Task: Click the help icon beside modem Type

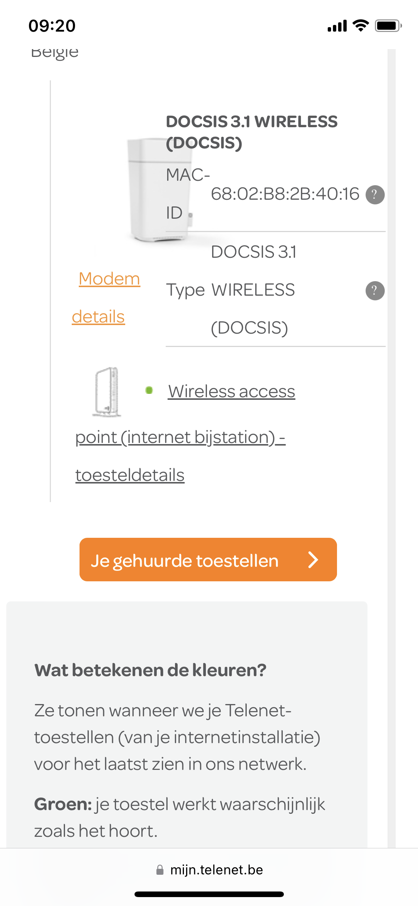Action: click(x=375, y=290)
